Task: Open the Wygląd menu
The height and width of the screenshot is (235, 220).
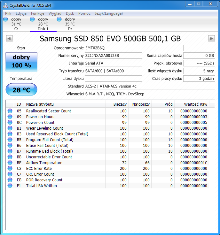Action: coord(55,13)
